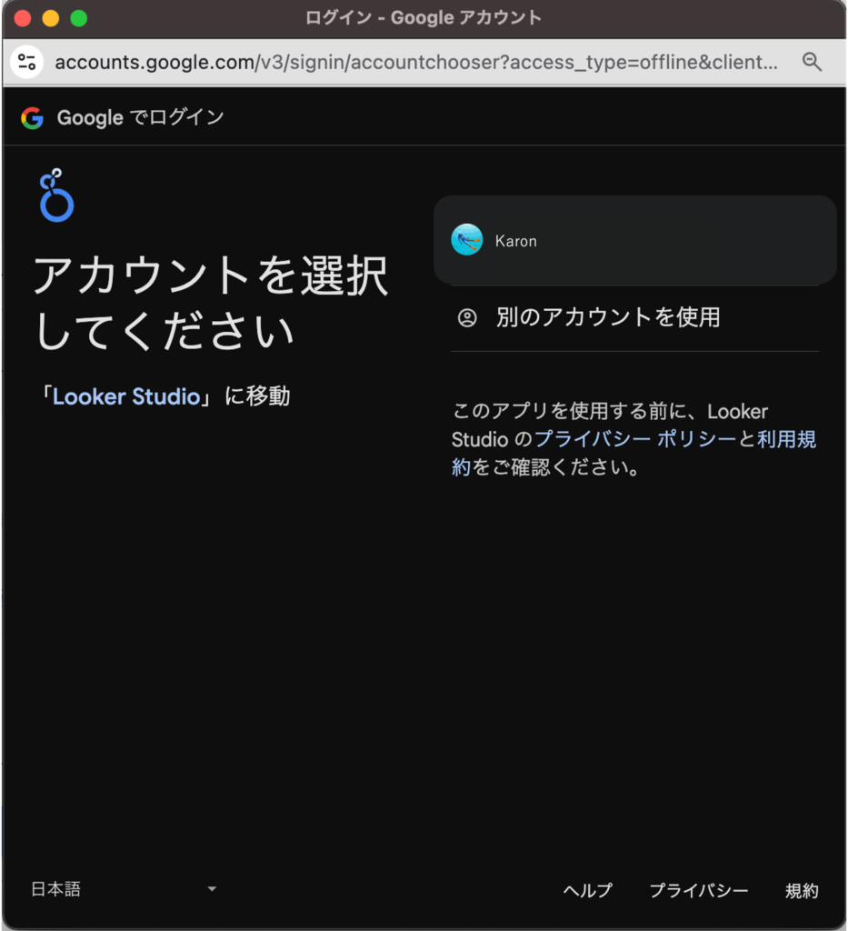
Task: Click the blue Looker Studio logo icon
Action: tap(55, 195)
